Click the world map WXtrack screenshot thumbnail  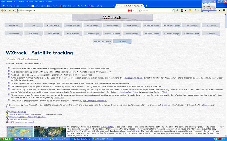(20, 131)
